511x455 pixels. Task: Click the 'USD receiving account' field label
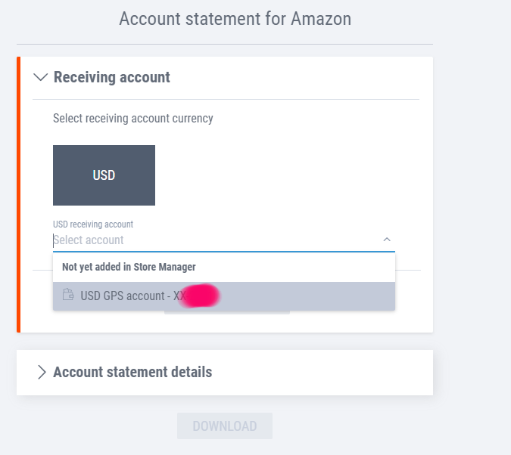click(92, 224)
